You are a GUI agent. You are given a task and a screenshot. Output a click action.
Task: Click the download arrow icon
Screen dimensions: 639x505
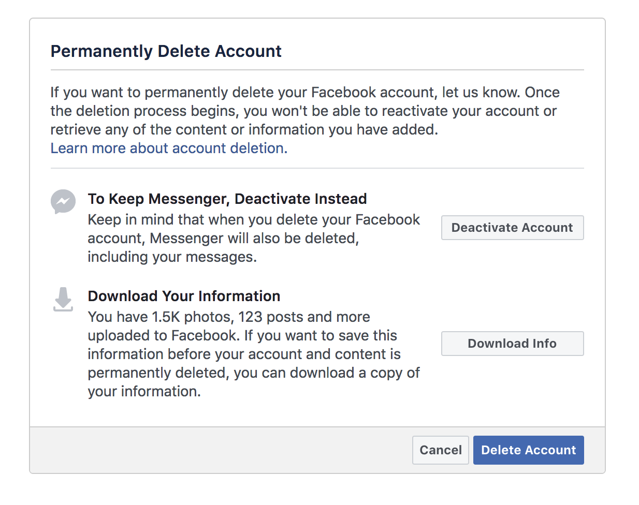tap(63, 299)
